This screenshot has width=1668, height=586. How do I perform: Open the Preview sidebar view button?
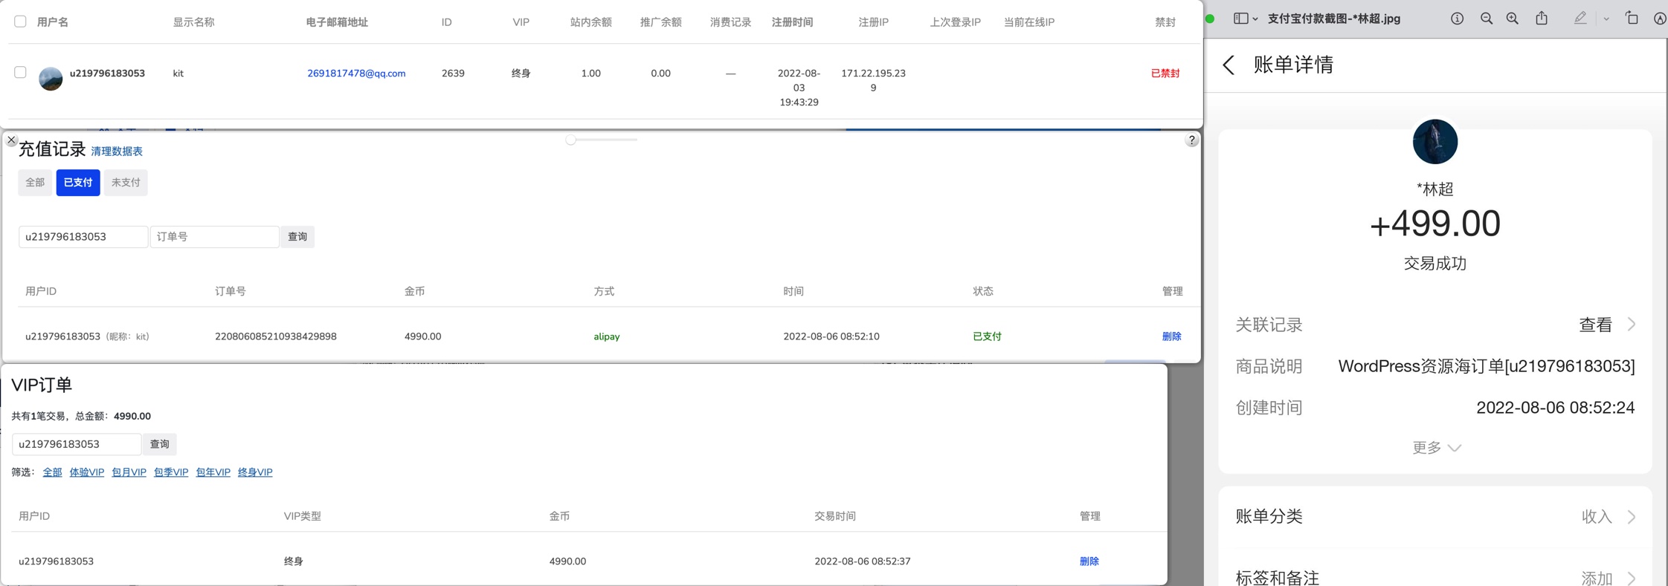[1240, 19]
